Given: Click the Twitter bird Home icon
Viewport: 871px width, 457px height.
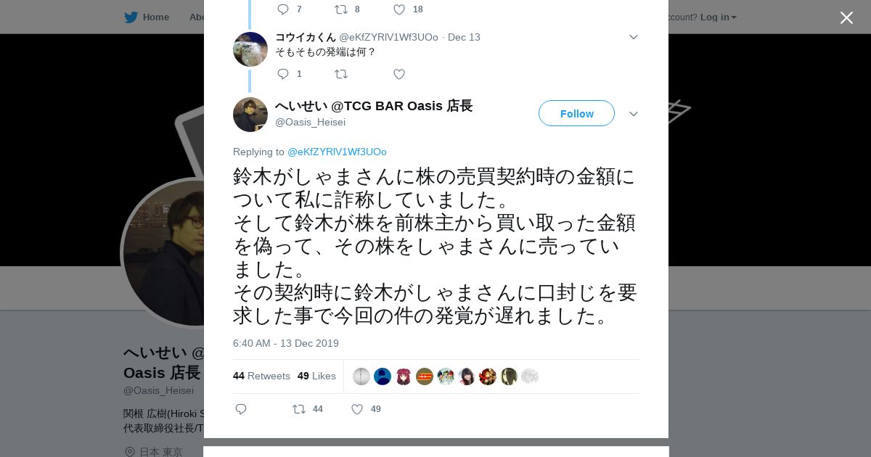Looking at the screenshot, I should (131, 17).
